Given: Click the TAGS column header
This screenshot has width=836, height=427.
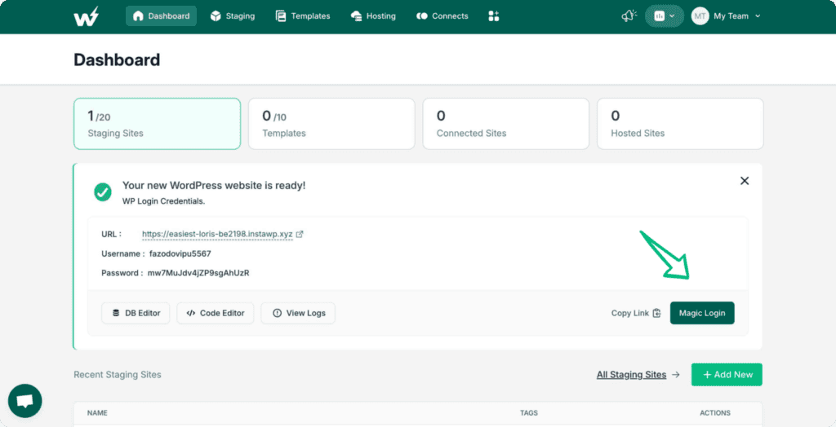Looking at the screenshot, I should tap(529, 413).
